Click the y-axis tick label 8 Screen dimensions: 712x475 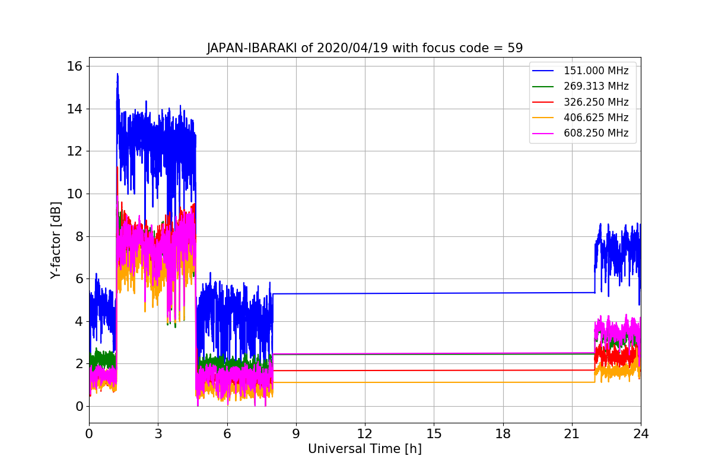[80, 236]
